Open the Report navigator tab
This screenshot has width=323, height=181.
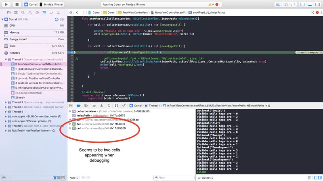59,12
